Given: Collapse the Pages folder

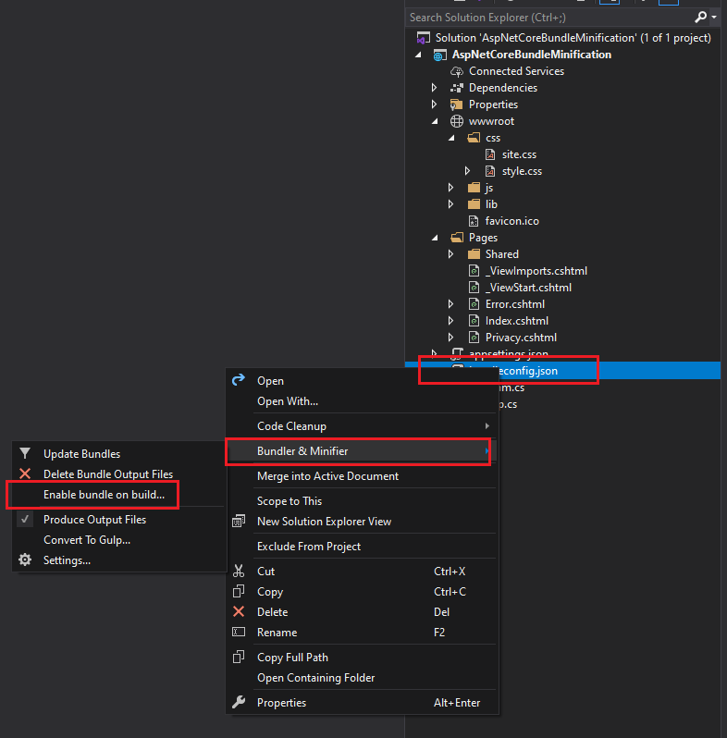Looking at the screenshot, I should tap(435, 238).
